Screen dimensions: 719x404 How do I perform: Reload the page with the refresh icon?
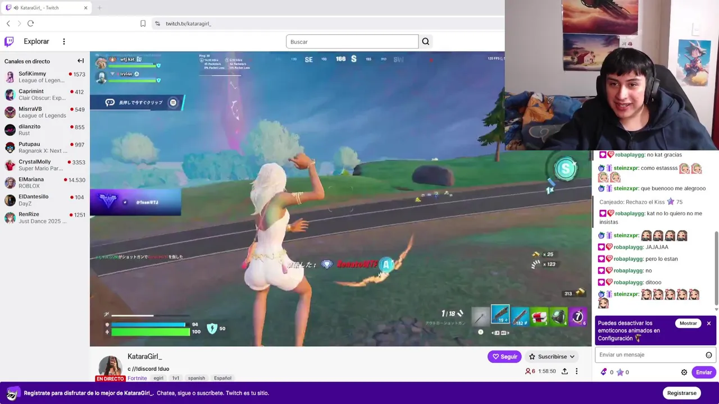pos(31,24)
